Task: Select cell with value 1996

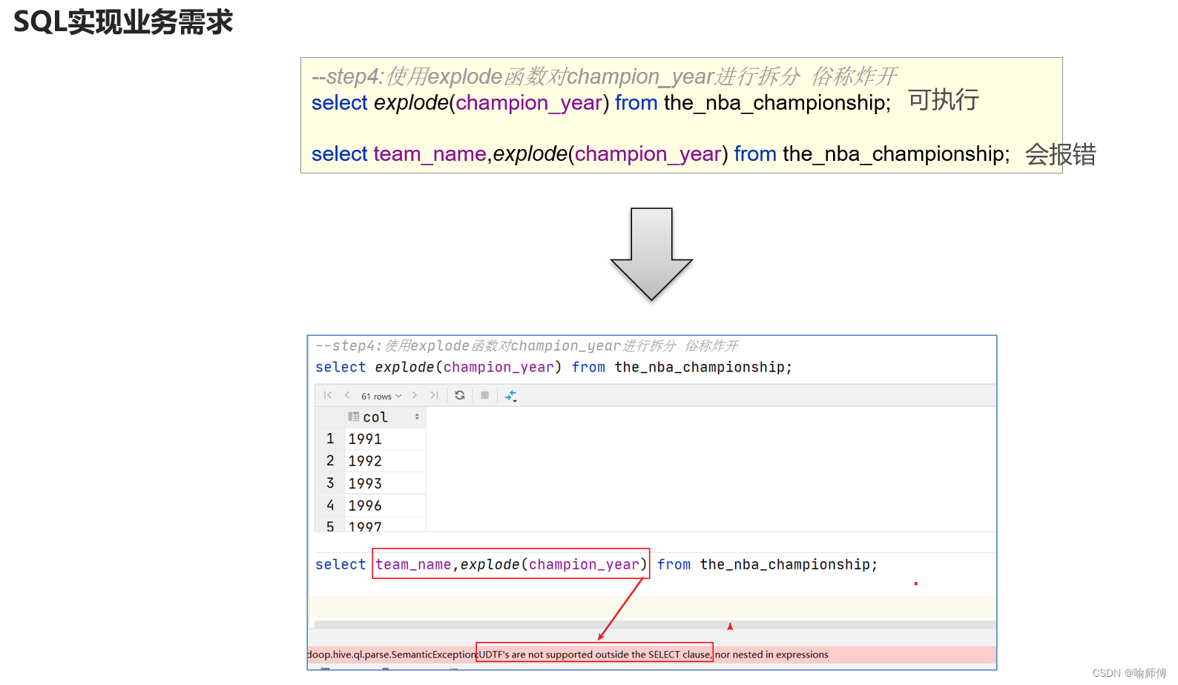Action: pos(385,506)
